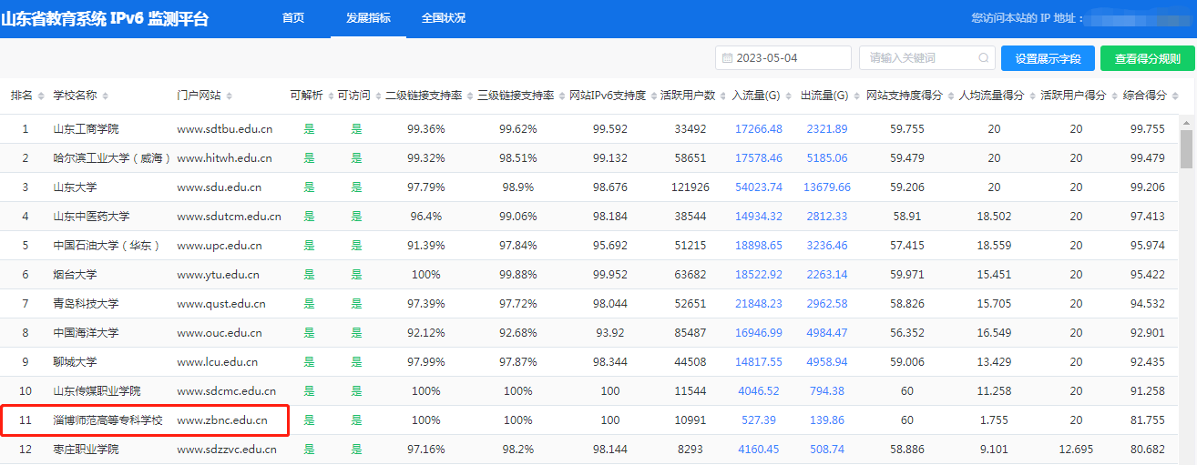The height and width of the screenshot is (465, 1197).
Task: Click outbound traffic value 794.38
Action: [x=827, y=391]
